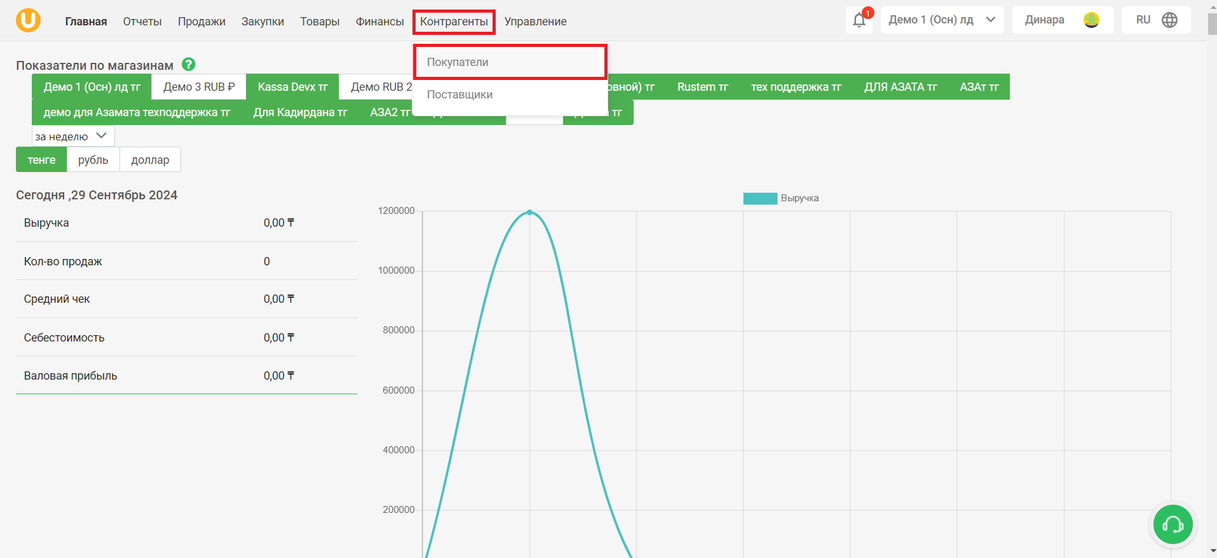Click the тех поддержка тг store button

tap(796, 87)
